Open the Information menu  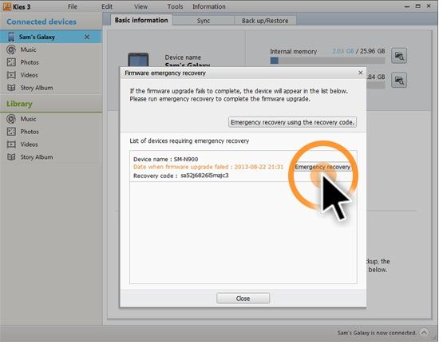pos(209,6)
